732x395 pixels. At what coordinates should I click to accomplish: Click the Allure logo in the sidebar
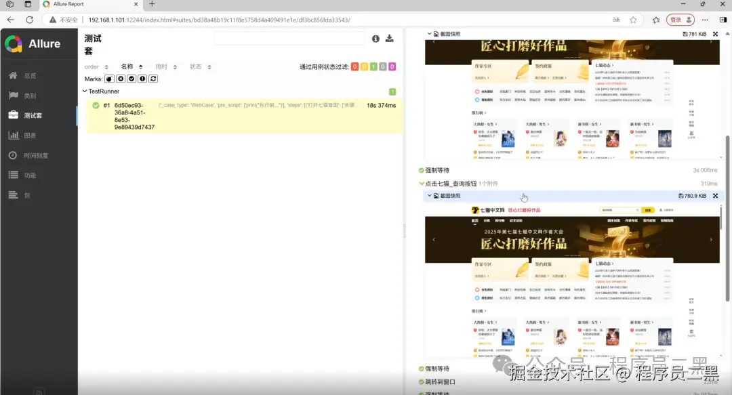tap(33, 44)
